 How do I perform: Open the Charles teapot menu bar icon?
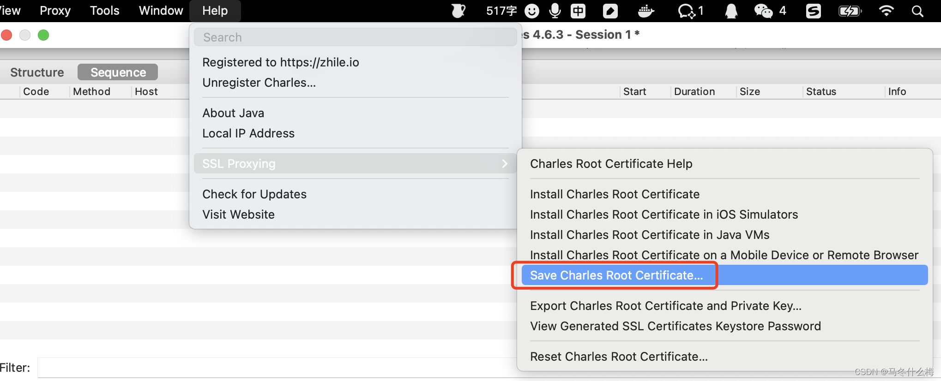[x=458, y=11]
